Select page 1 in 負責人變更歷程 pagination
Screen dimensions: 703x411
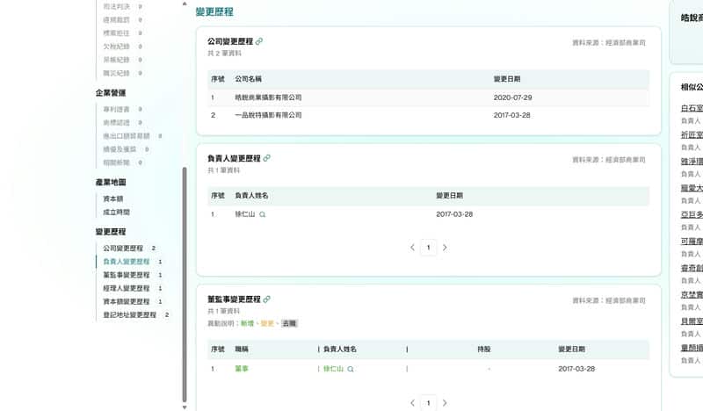click(428, 248)
